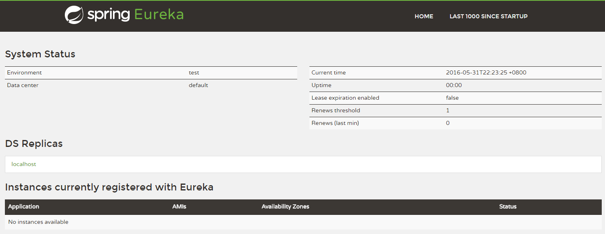This screenshot has width=605, height=234.
Task: Follow the localhost replica link
Action: tap(24, 164)
